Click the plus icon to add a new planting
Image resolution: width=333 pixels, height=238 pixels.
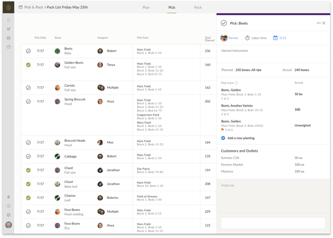(x=223, y=138)
